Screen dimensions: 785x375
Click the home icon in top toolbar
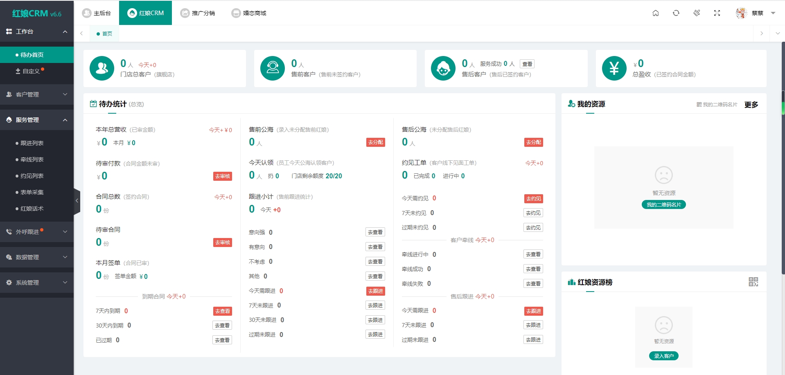tap(655, 13)
